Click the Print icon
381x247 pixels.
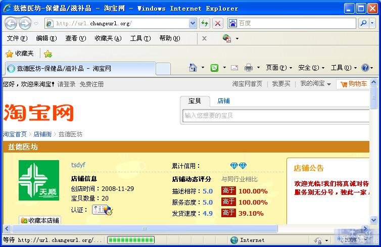coord(248,68)
